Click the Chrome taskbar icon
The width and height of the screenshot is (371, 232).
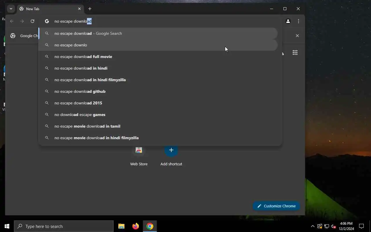tap(150, 226)
